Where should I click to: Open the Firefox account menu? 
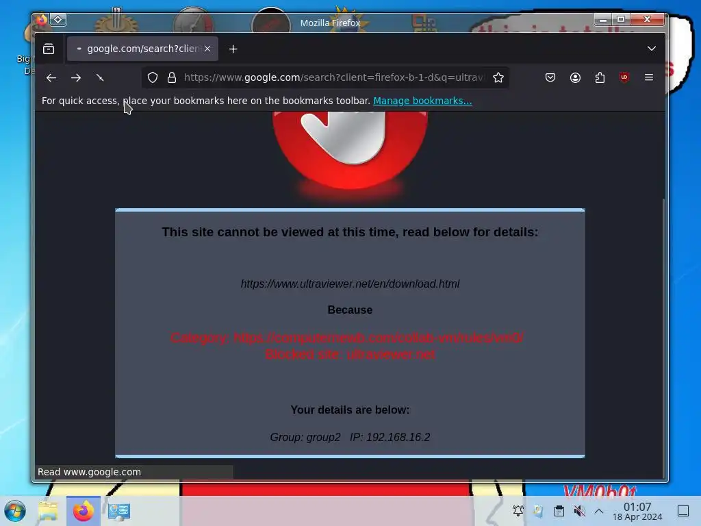pyautogui.click(x=575, y=78)
